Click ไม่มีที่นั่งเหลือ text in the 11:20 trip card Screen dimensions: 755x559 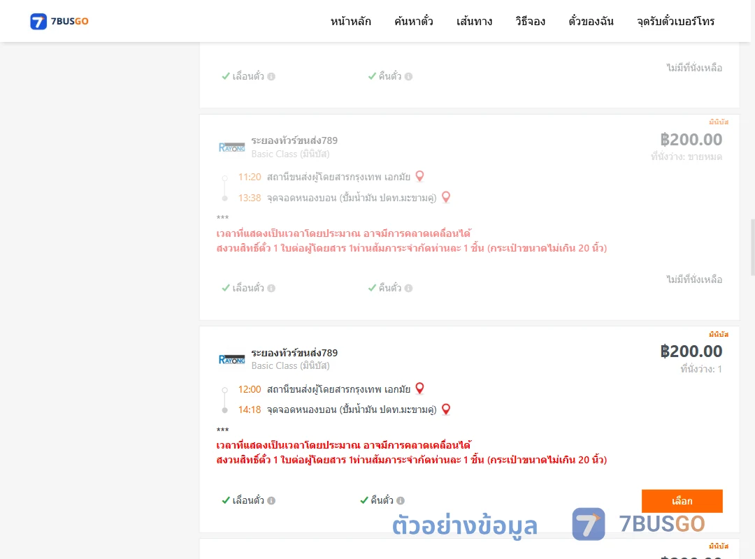(x=694, y=279)
